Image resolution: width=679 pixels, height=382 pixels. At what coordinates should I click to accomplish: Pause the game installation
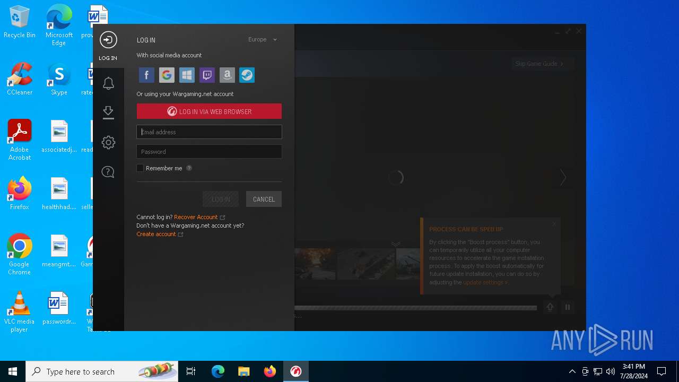[568, 307]
